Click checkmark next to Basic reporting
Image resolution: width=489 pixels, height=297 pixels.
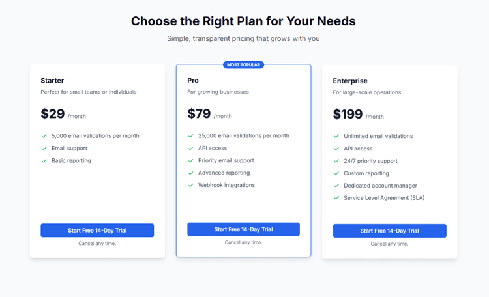pos(44,160)
